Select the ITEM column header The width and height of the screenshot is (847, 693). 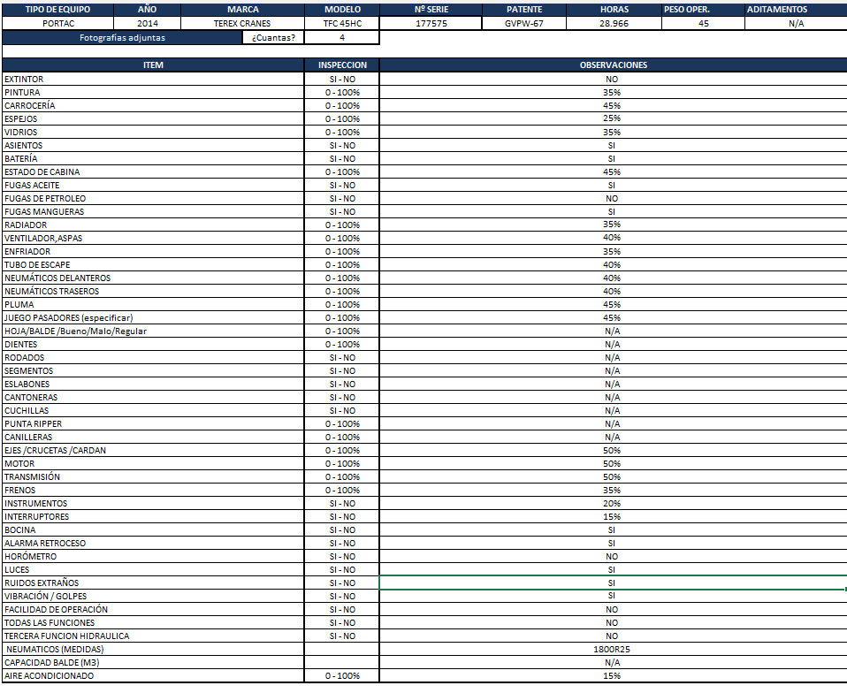tap(153, 65)
